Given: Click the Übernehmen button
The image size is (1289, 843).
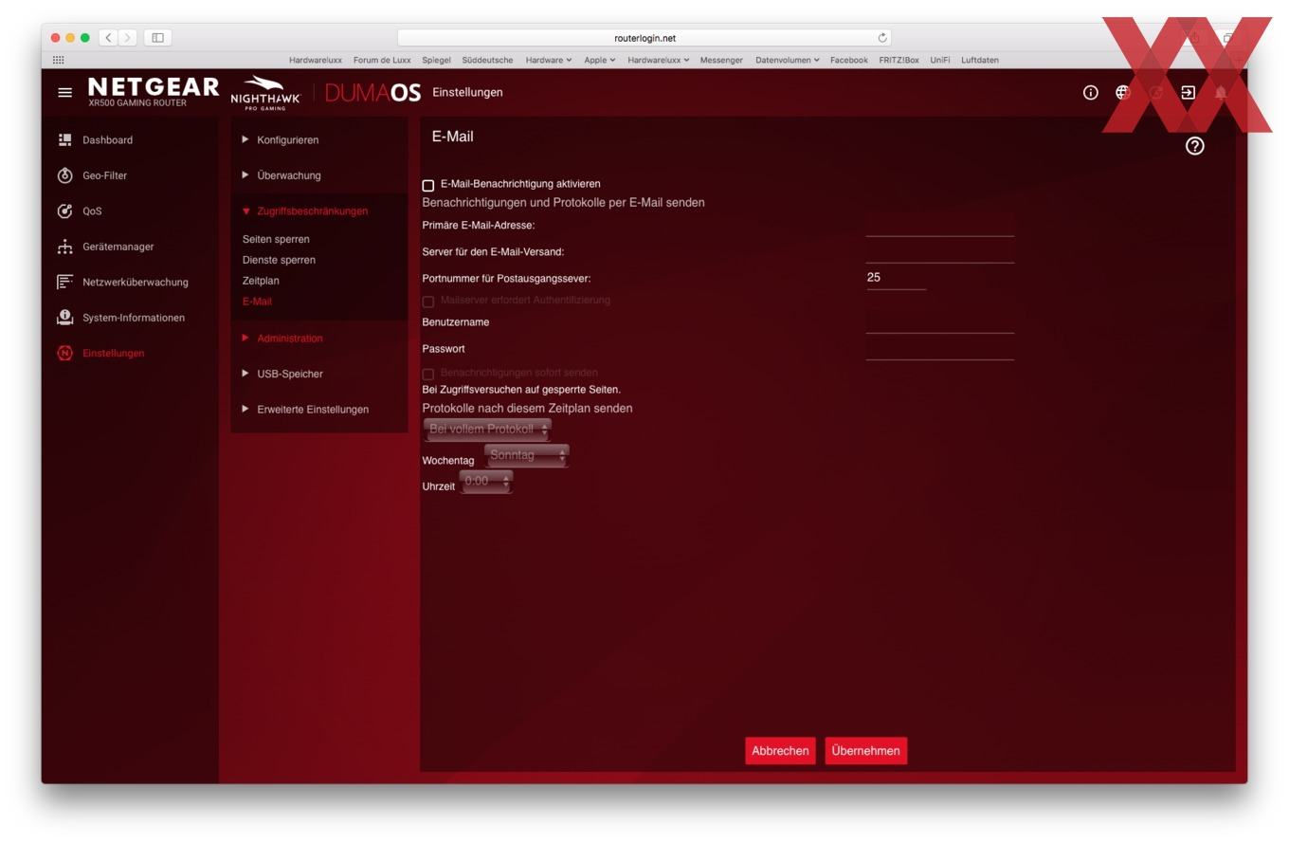Looking at the screenshot, I should coord(865,750).
